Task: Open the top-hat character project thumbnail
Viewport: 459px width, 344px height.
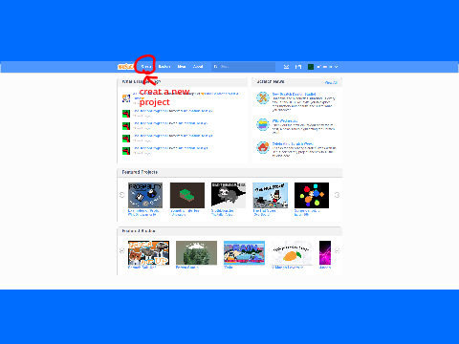Action: (271, 195)
